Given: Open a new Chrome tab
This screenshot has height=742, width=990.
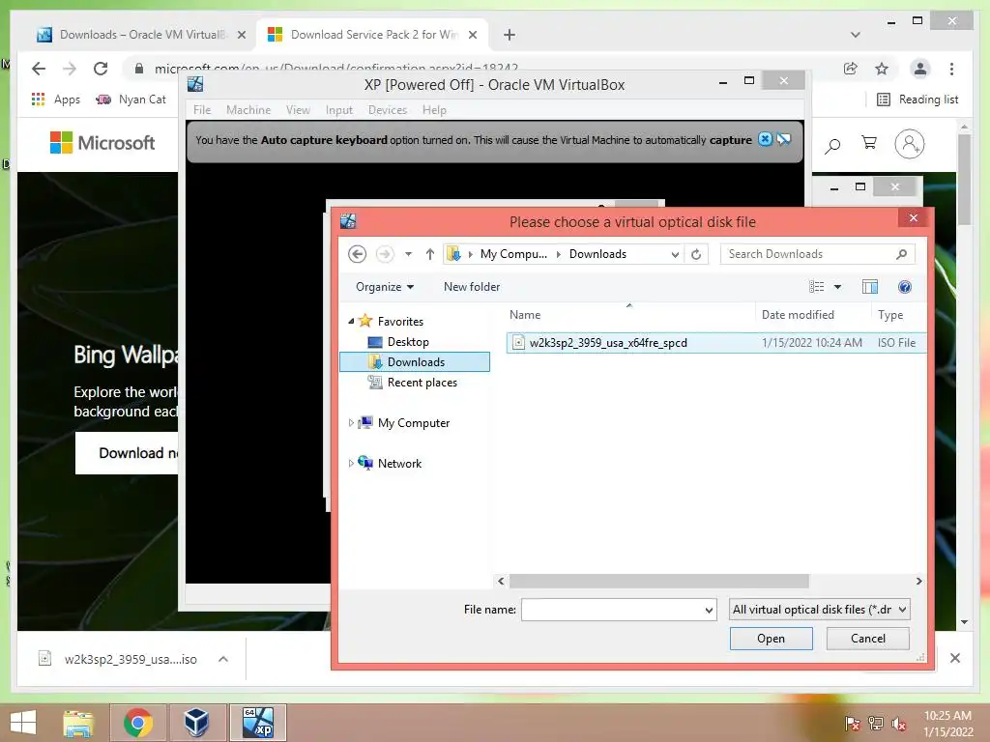Looking at the screenshot, I should click(x=509, y=35).
